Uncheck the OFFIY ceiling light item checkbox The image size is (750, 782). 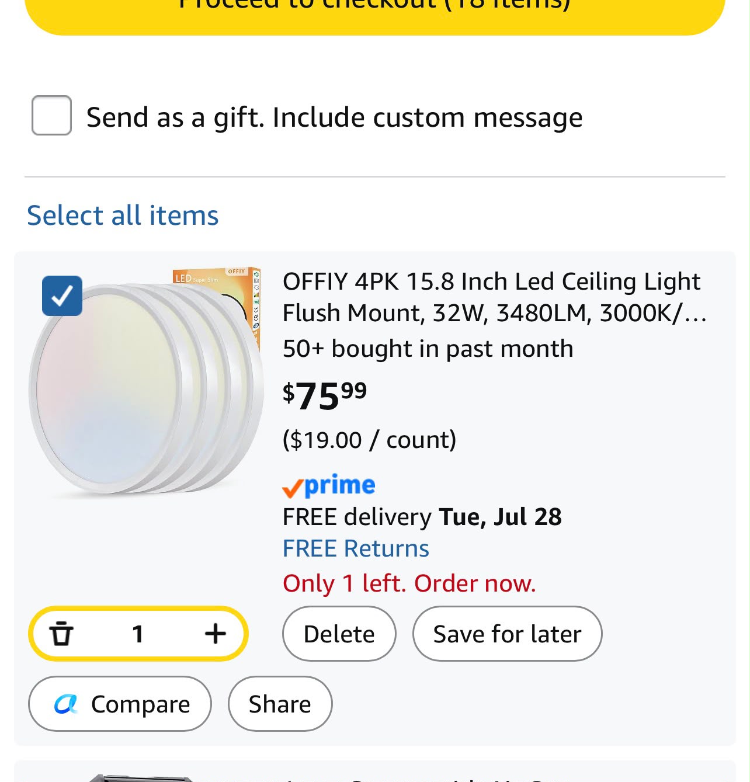(62, 296)
